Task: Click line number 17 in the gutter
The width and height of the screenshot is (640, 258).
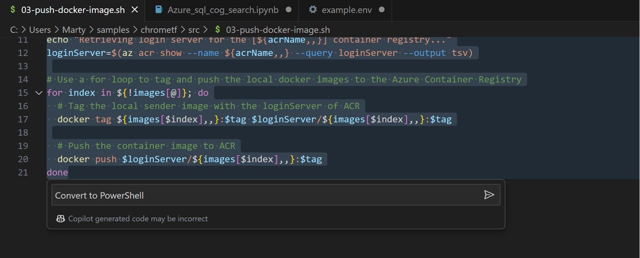Action: point(23,119)
